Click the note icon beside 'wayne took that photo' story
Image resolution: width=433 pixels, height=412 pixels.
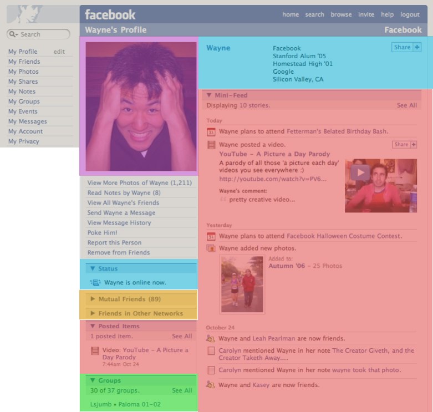pyautogui.click(x=211, y=370)
